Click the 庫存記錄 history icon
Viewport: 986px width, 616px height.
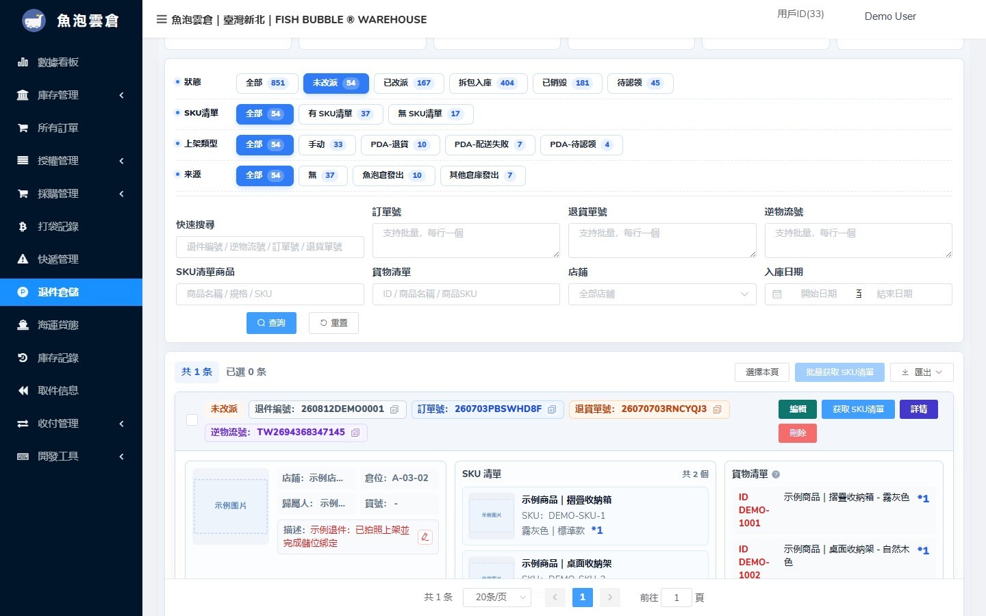[23, 358]
